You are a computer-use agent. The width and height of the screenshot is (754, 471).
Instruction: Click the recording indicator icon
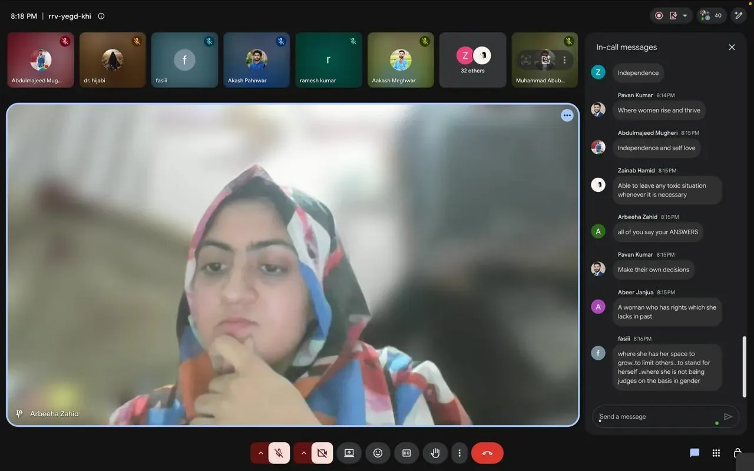coord(659,16)
